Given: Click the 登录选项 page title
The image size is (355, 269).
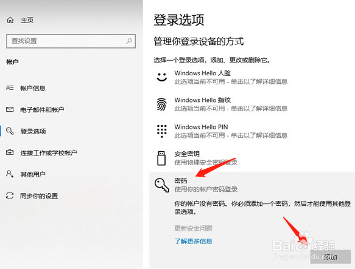Looking at the screenshot, I should point(179,19).
